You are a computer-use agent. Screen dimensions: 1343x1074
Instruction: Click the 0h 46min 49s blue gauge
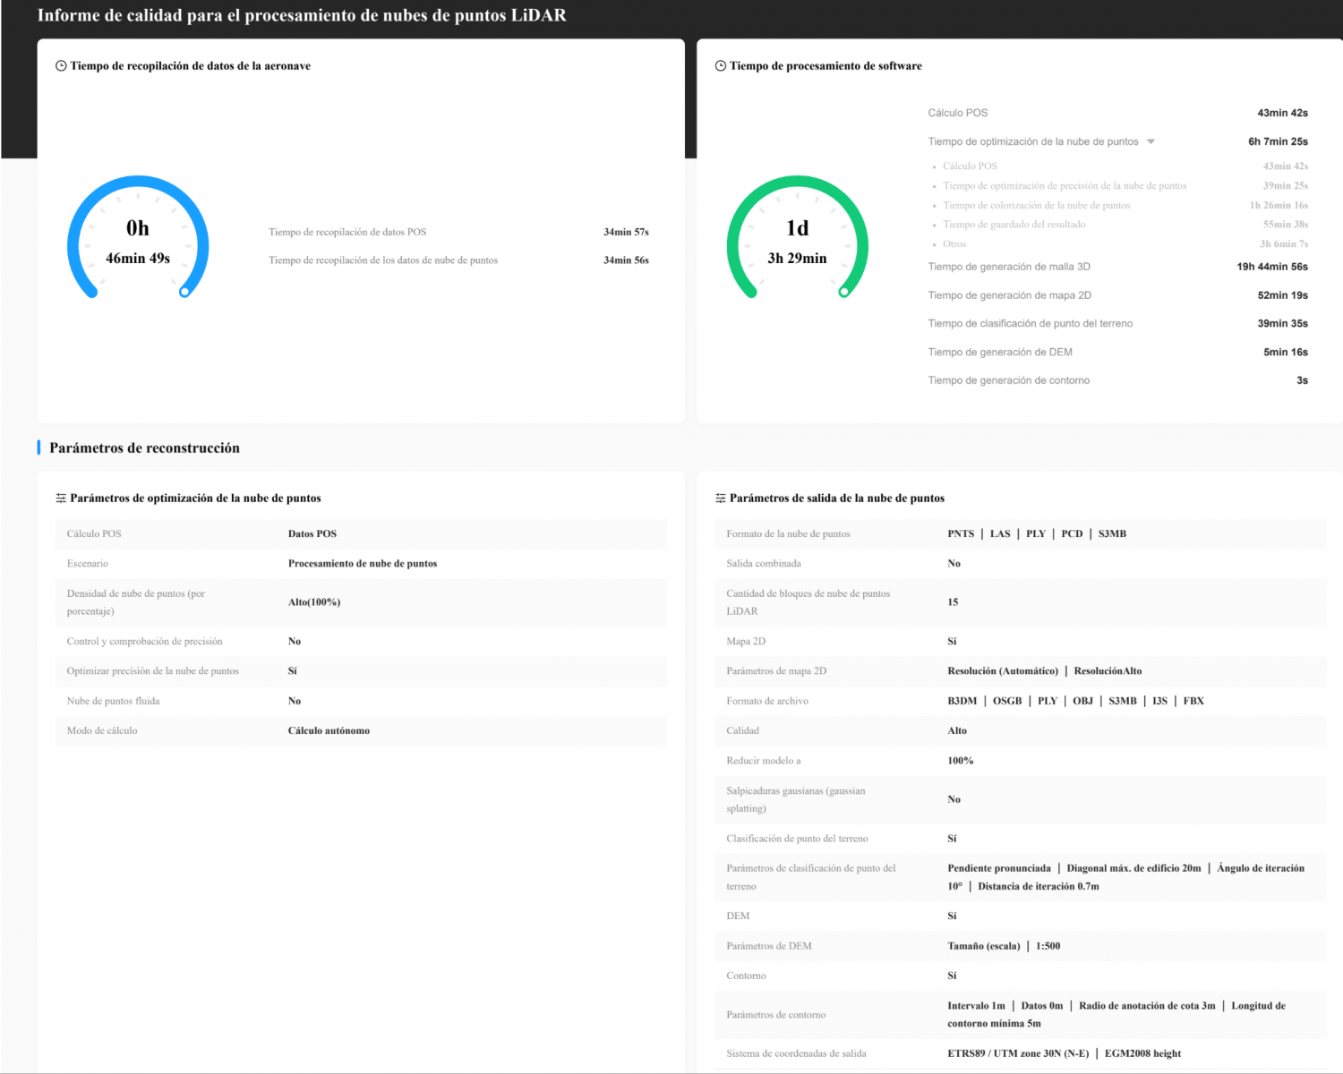pos(138,242)
